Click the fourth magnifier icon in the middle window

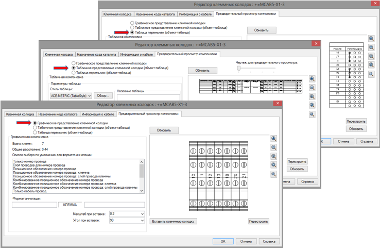pos(312,105)
